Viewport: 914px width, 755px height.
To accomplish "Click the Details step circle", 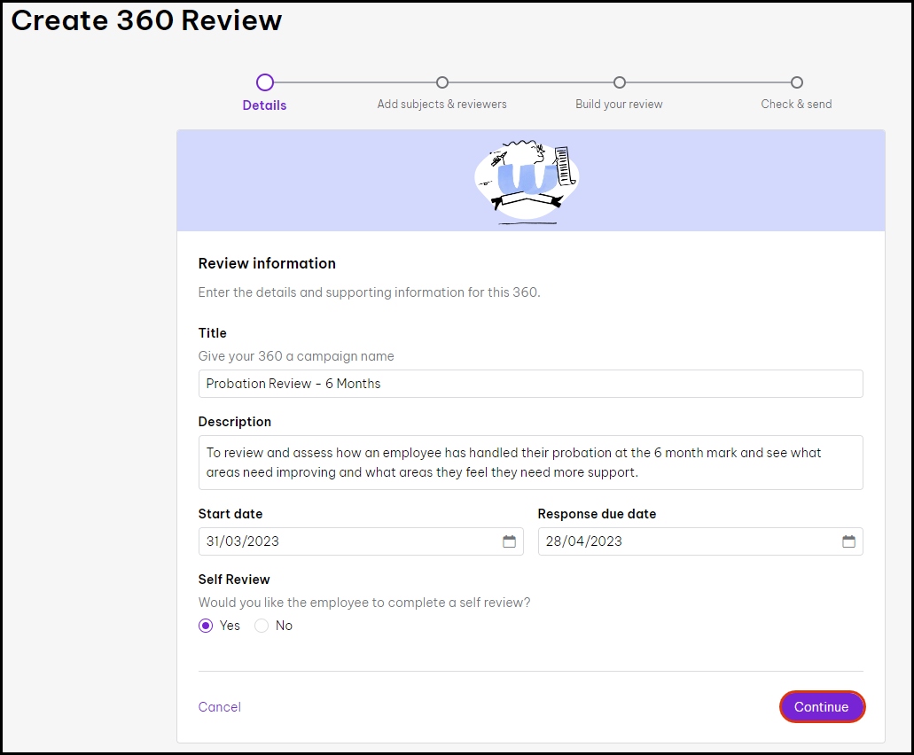I will pyautogui.click(x=264, y=82).
